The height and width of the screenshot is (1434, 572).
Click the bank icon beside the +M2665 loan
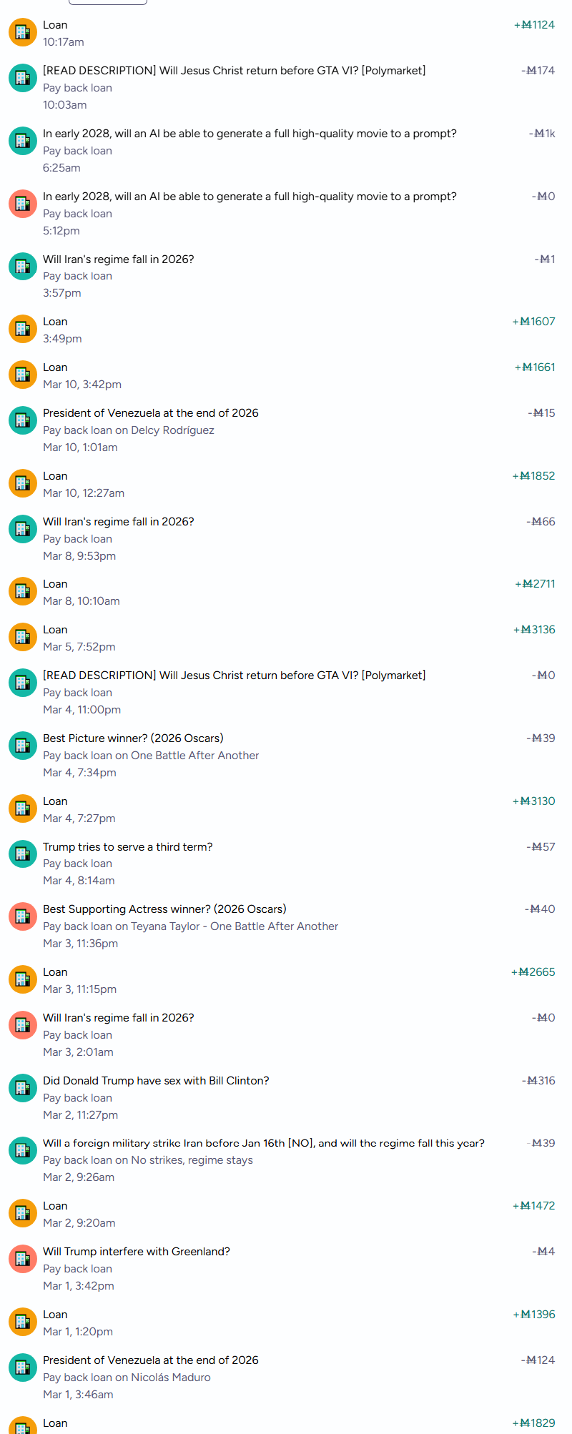point(22,980)
